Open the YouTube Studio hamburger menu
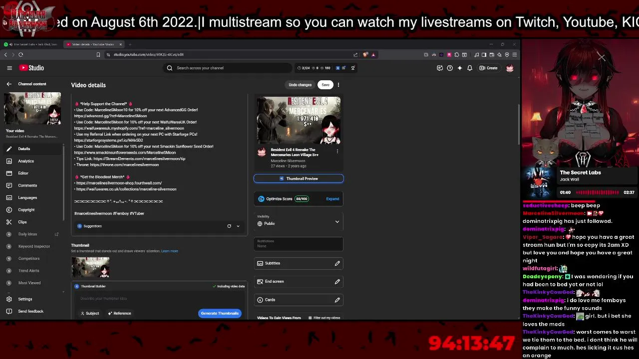This screenshot has height=359, width=639. coord(9,68)
